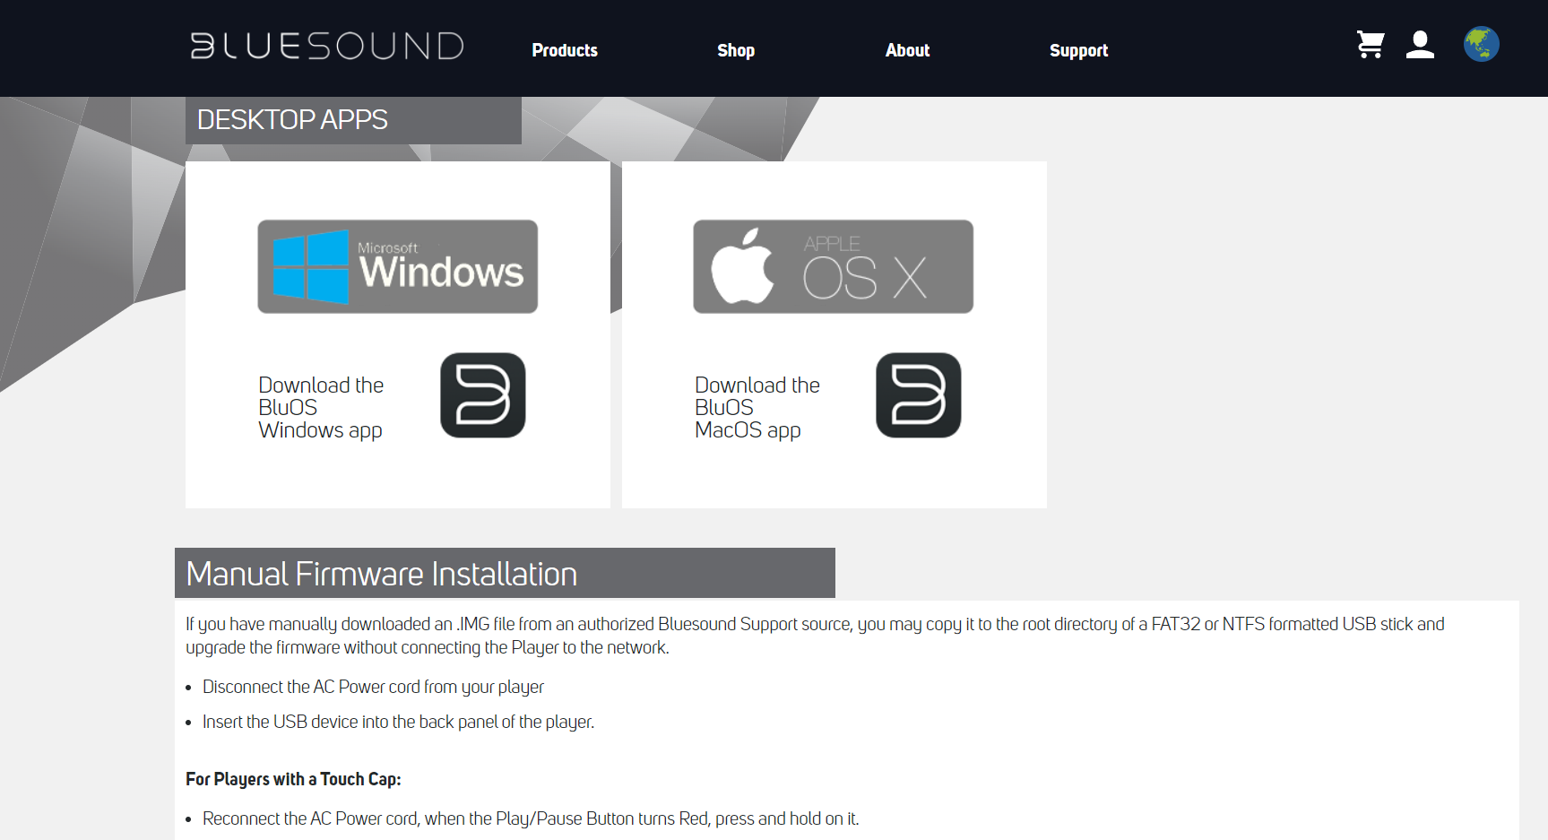Select the Download the BluOS MacOS app link
Screen dimensions: 1548x840
click(x=757, y=408)
